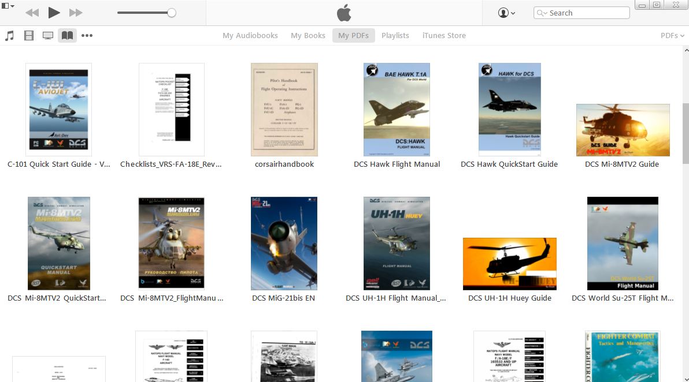The image size is (689, 382).
Task: Click the Next track fast-forward button
Action: pyautogui.click(x=76, y=13)
